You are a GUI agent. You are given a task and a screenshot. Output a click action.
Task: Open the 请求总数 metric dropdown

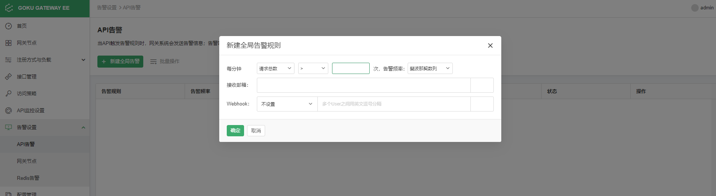click(275, 68)
